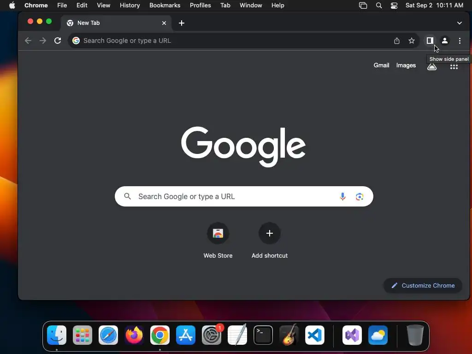Image resolution: width=472 pixels, height=354 pixels.
Task: Reload the page
Action: pos(58,41)
